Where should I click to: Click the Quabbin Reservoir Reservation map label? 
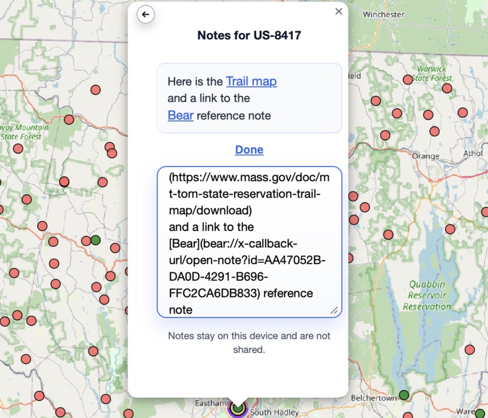(x=427, y=295)
